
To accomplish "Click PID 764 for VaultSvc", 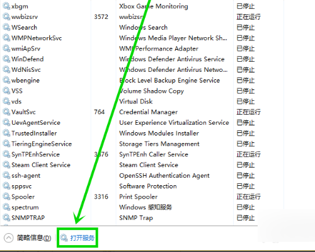I will click(x=100, y=112).
